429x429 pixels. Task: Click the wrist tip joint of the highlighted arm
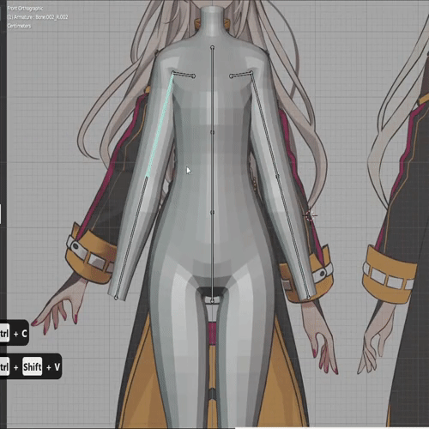[x=116, y=298]
